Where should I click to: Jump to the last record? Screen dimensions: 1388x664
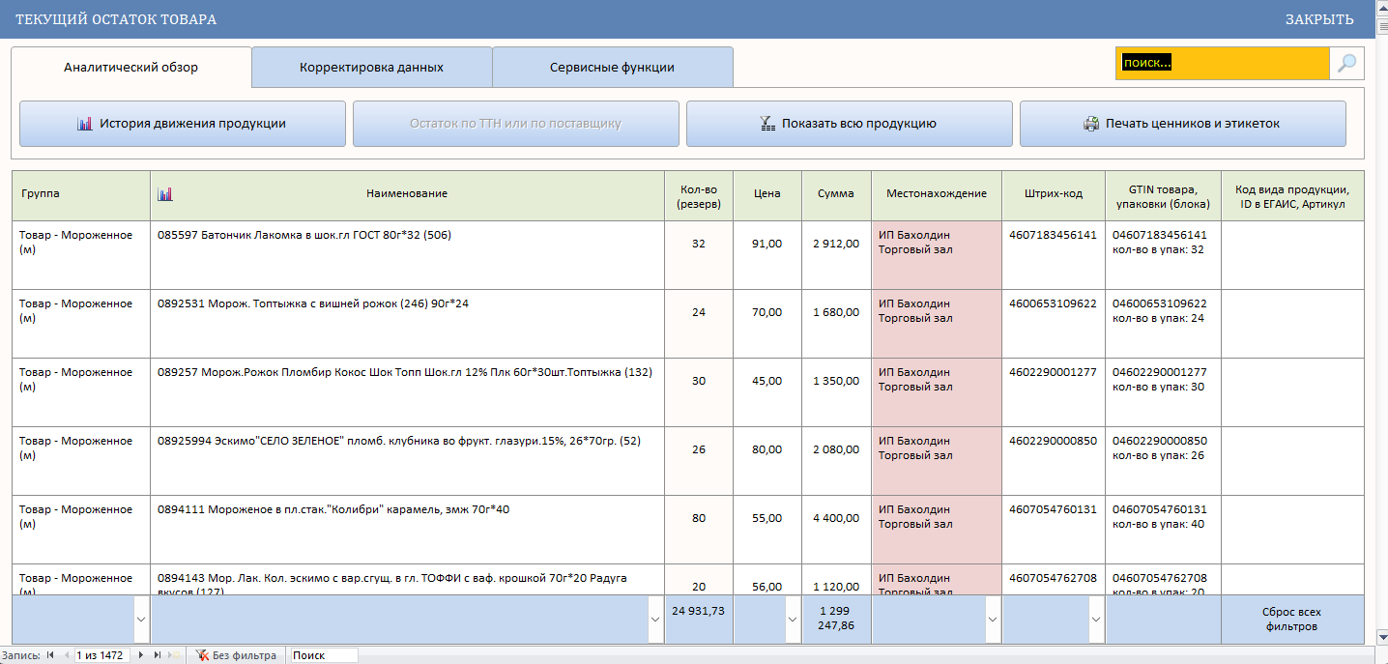pyautogui.click(x=157, y=655)
